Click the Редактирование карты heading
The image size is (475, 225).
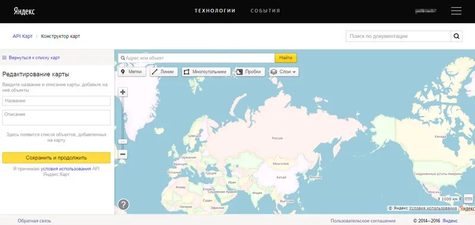coord(36,74)
